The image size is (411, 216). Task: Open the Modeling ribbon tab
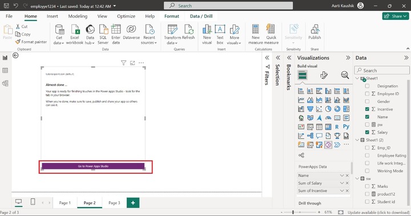[78, 16]
